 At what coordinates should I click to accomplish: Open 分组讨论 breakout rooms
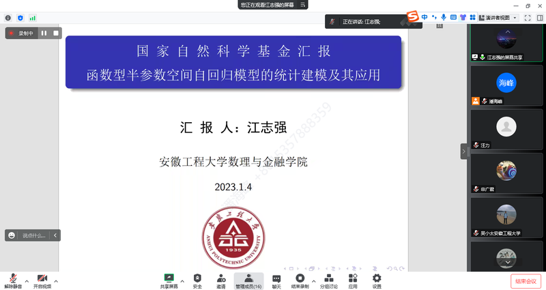click(x=329, y=280)
